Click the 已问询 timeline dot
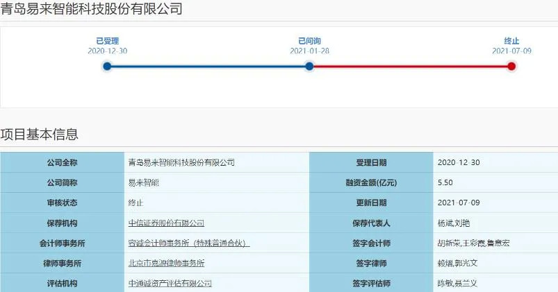The width and height of the screenshot is (558, 292). click(309, 67)
